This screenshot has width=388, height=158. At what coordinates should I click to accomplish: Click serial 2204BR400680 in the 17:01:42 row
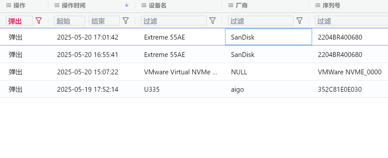340,37
